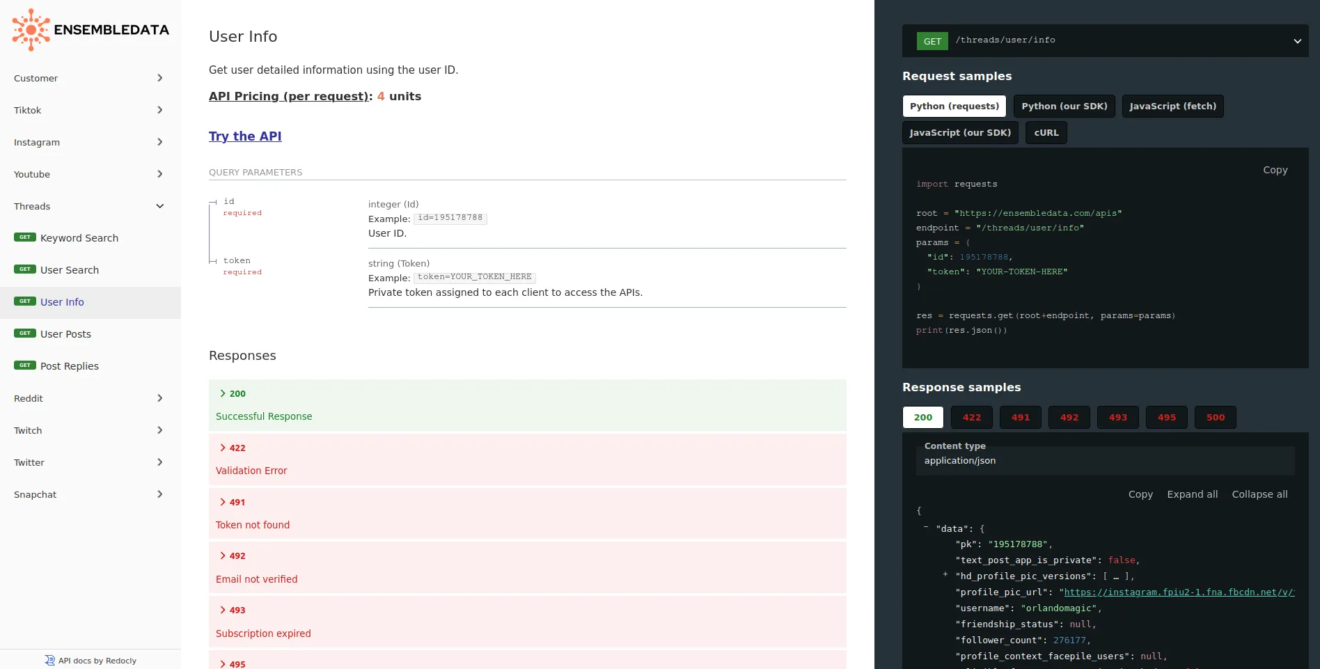Show the 495 response sample
Image resolution: width=1320 pixels, height=669 pixels.
click(1167, 417)
